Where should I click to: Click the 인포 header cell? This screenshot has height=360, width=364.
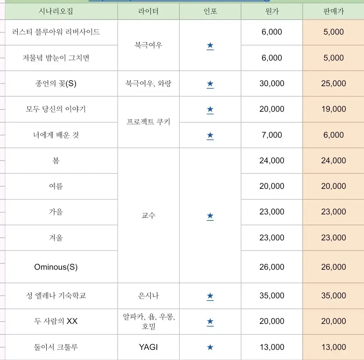(210, 11)
